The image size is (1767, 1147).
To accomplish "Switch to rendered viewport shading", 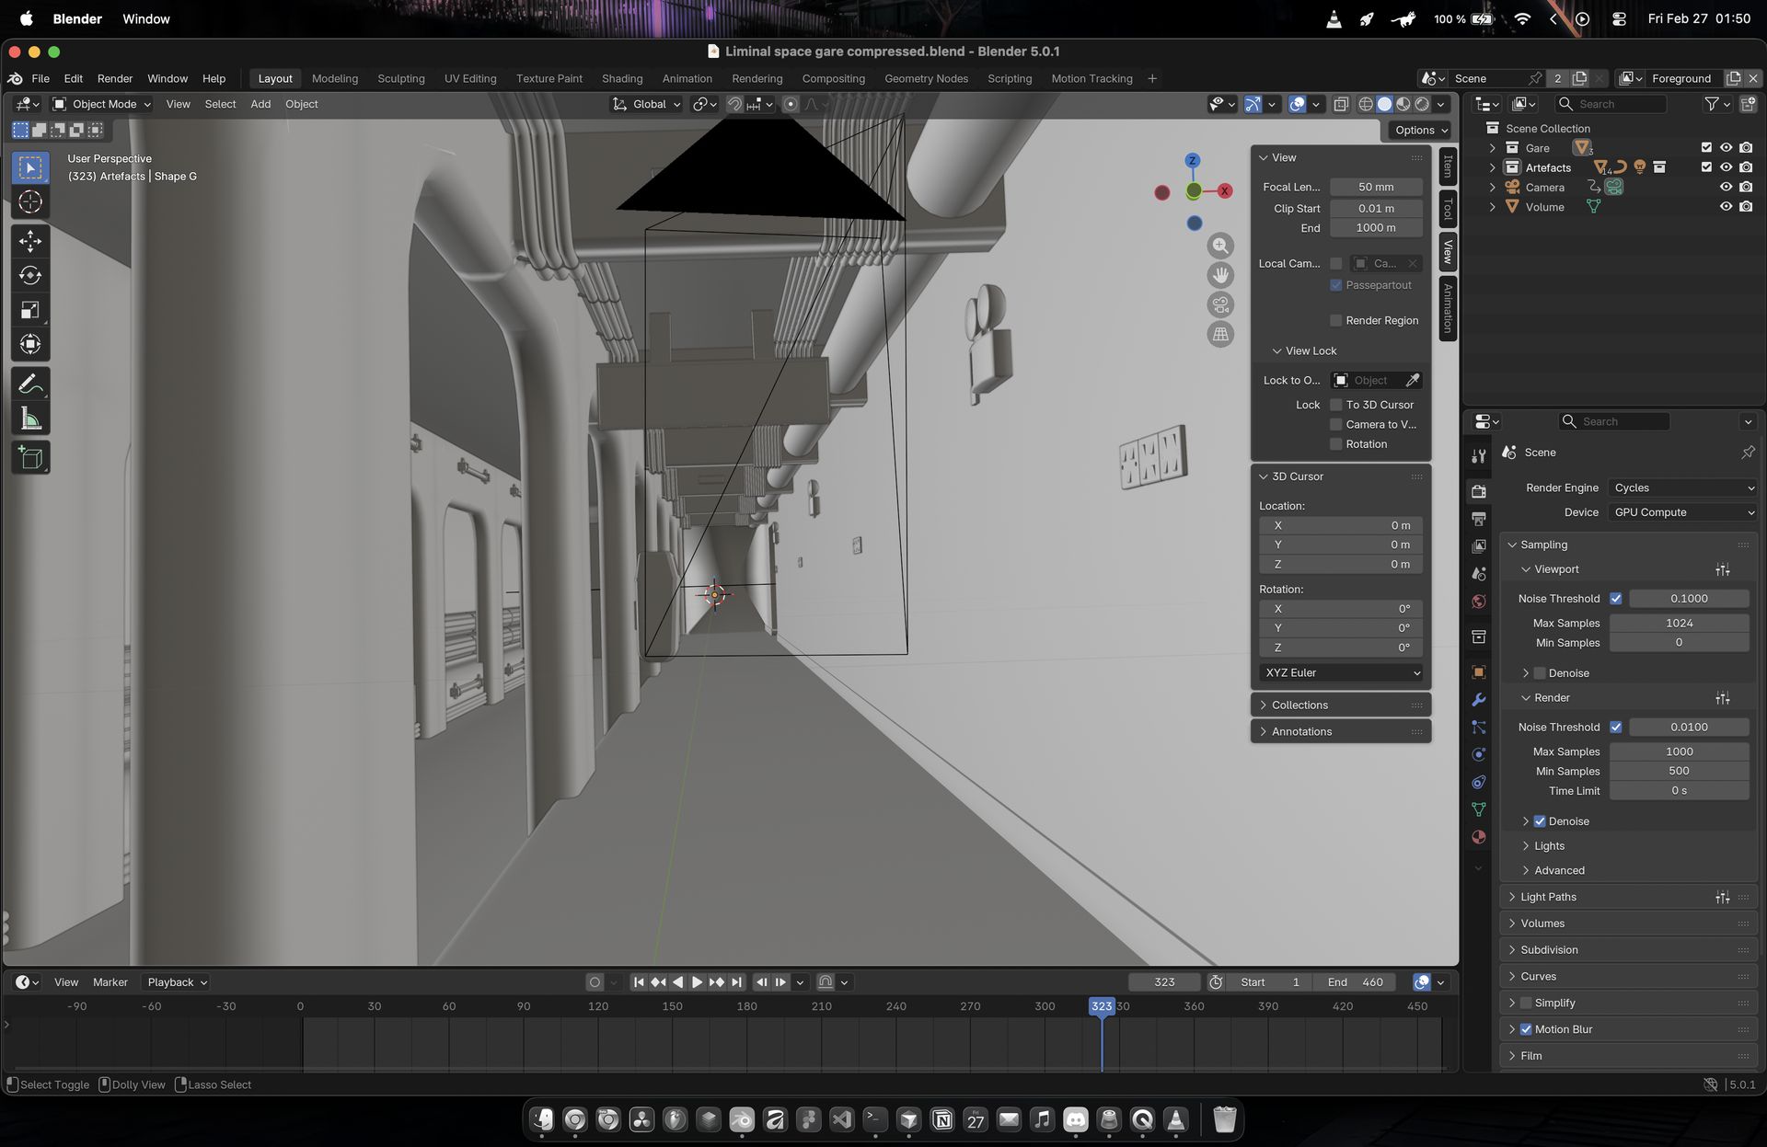I will coord(1422,104).
